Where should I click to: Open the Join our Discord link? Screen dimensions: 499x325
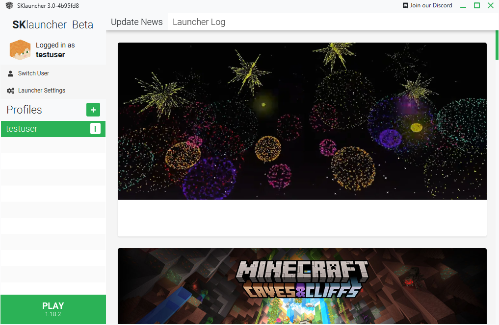pyautogui.click(x=427, y=5)
